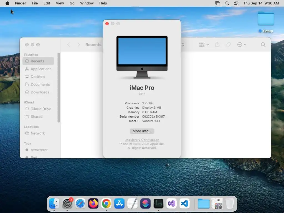Open the Go menu

tap(72, 3)
